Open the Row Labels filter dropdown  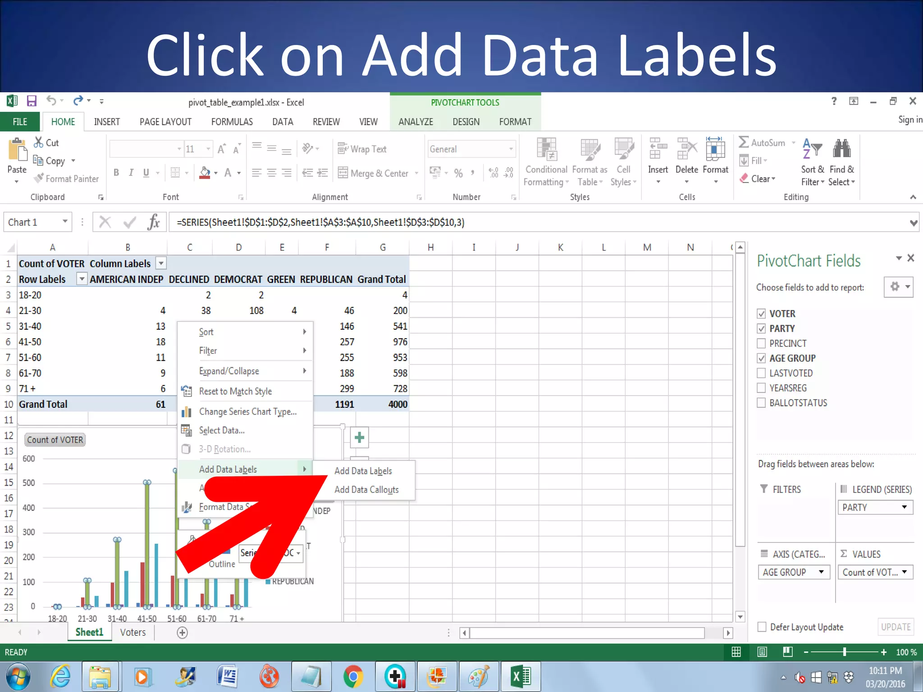pyautogui.click(x=82, y=279)
